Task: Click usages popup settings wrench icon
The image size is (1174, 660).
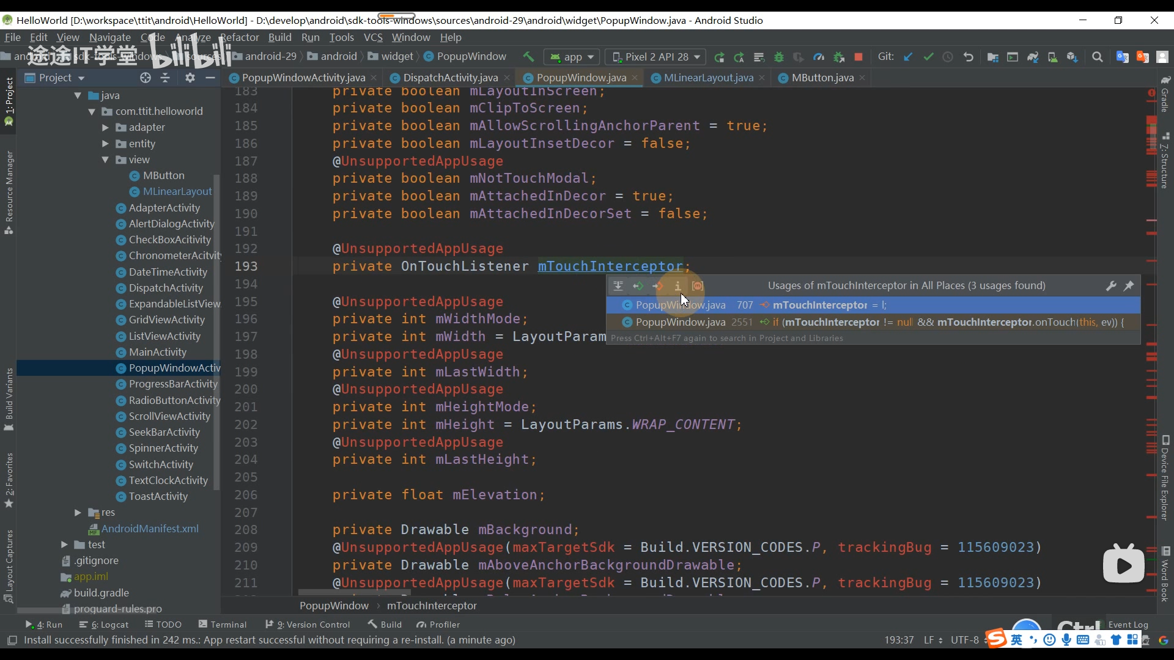Action: 1111,285
